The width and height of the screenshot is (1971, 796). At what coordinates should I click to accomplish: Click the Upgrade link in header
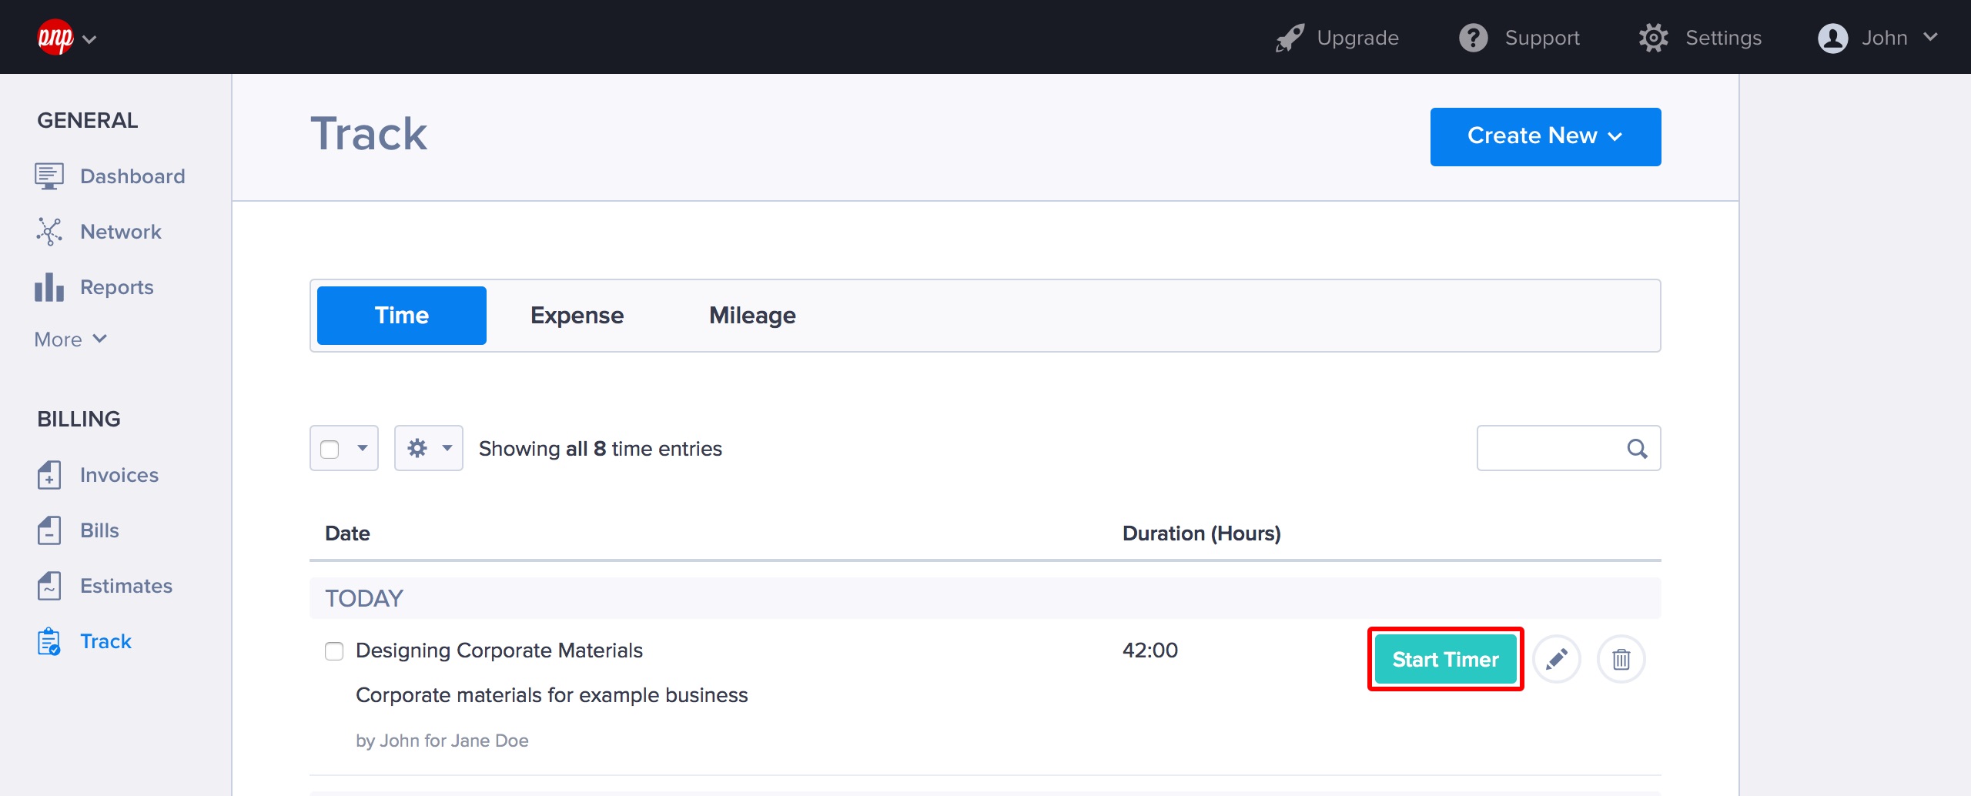[x=1337, y=38]
